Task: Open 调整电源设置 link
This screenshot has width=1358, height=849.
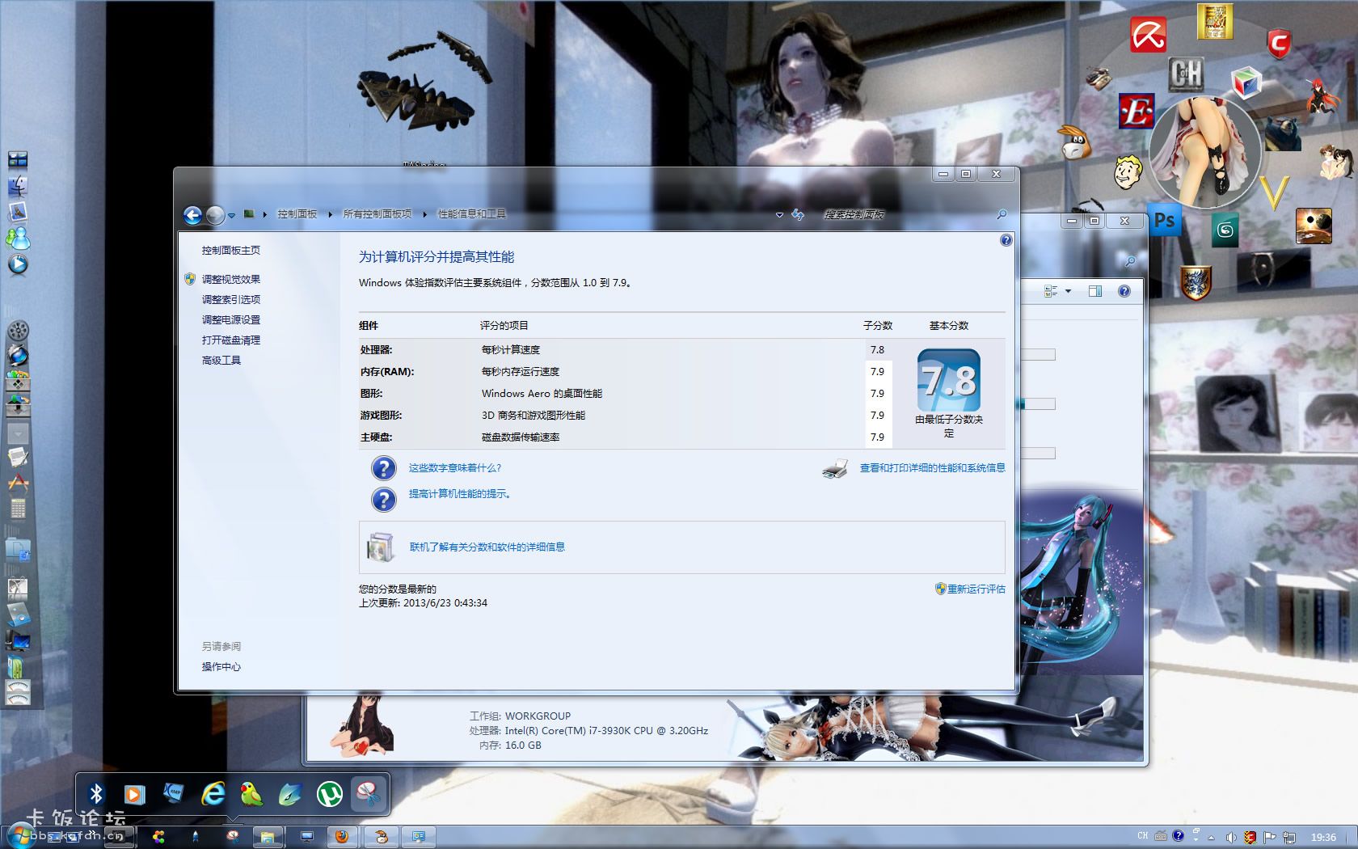Action: click(x=231, y=319)
